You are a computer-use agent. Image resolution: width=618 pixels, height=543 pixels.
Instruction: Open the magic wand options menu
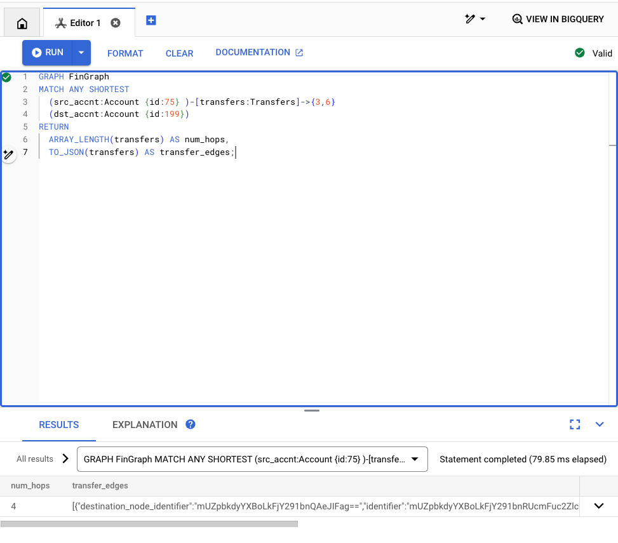[474, 19]
